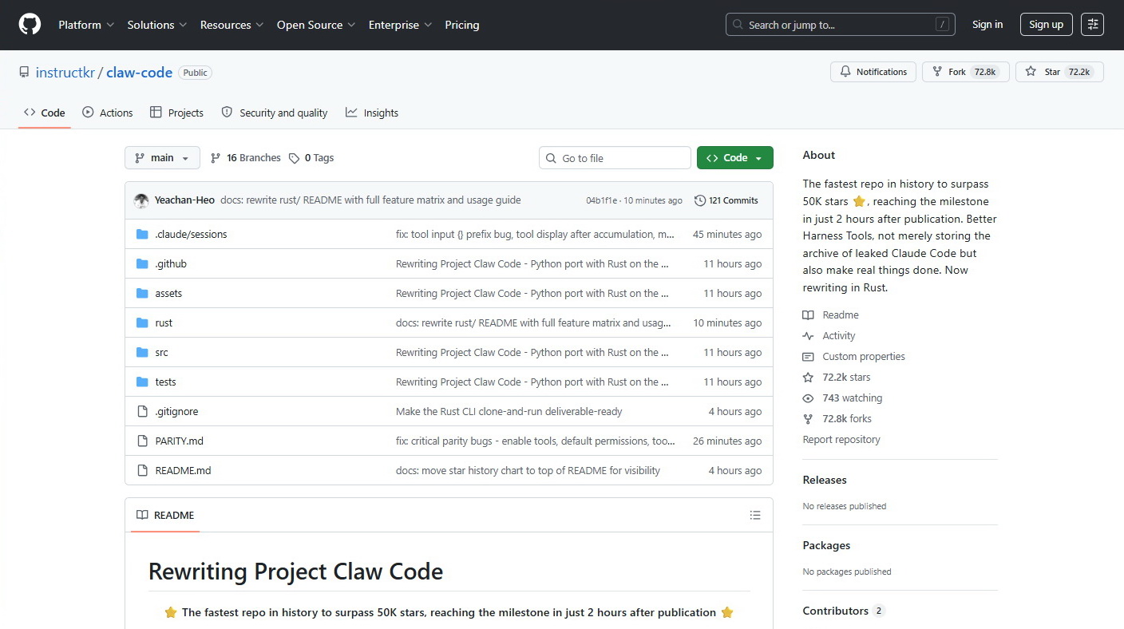
Task: Click Report repository link
Action: pyautogui.click(x=841, y=440)
